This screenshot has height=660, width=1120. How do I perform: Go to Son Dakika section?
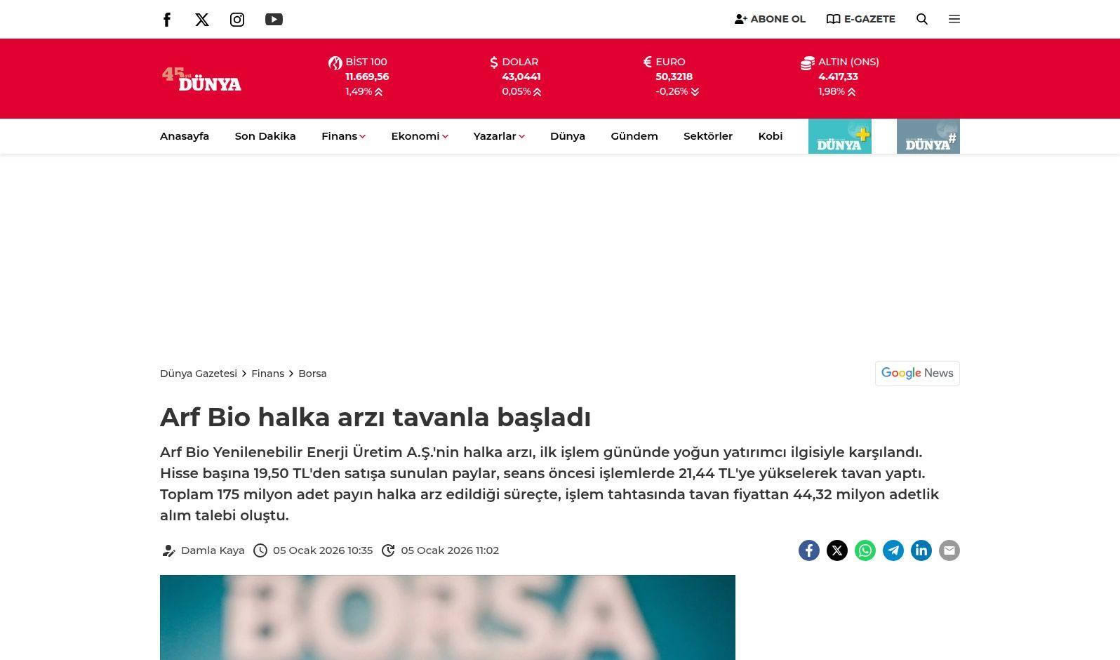(265, 136)
